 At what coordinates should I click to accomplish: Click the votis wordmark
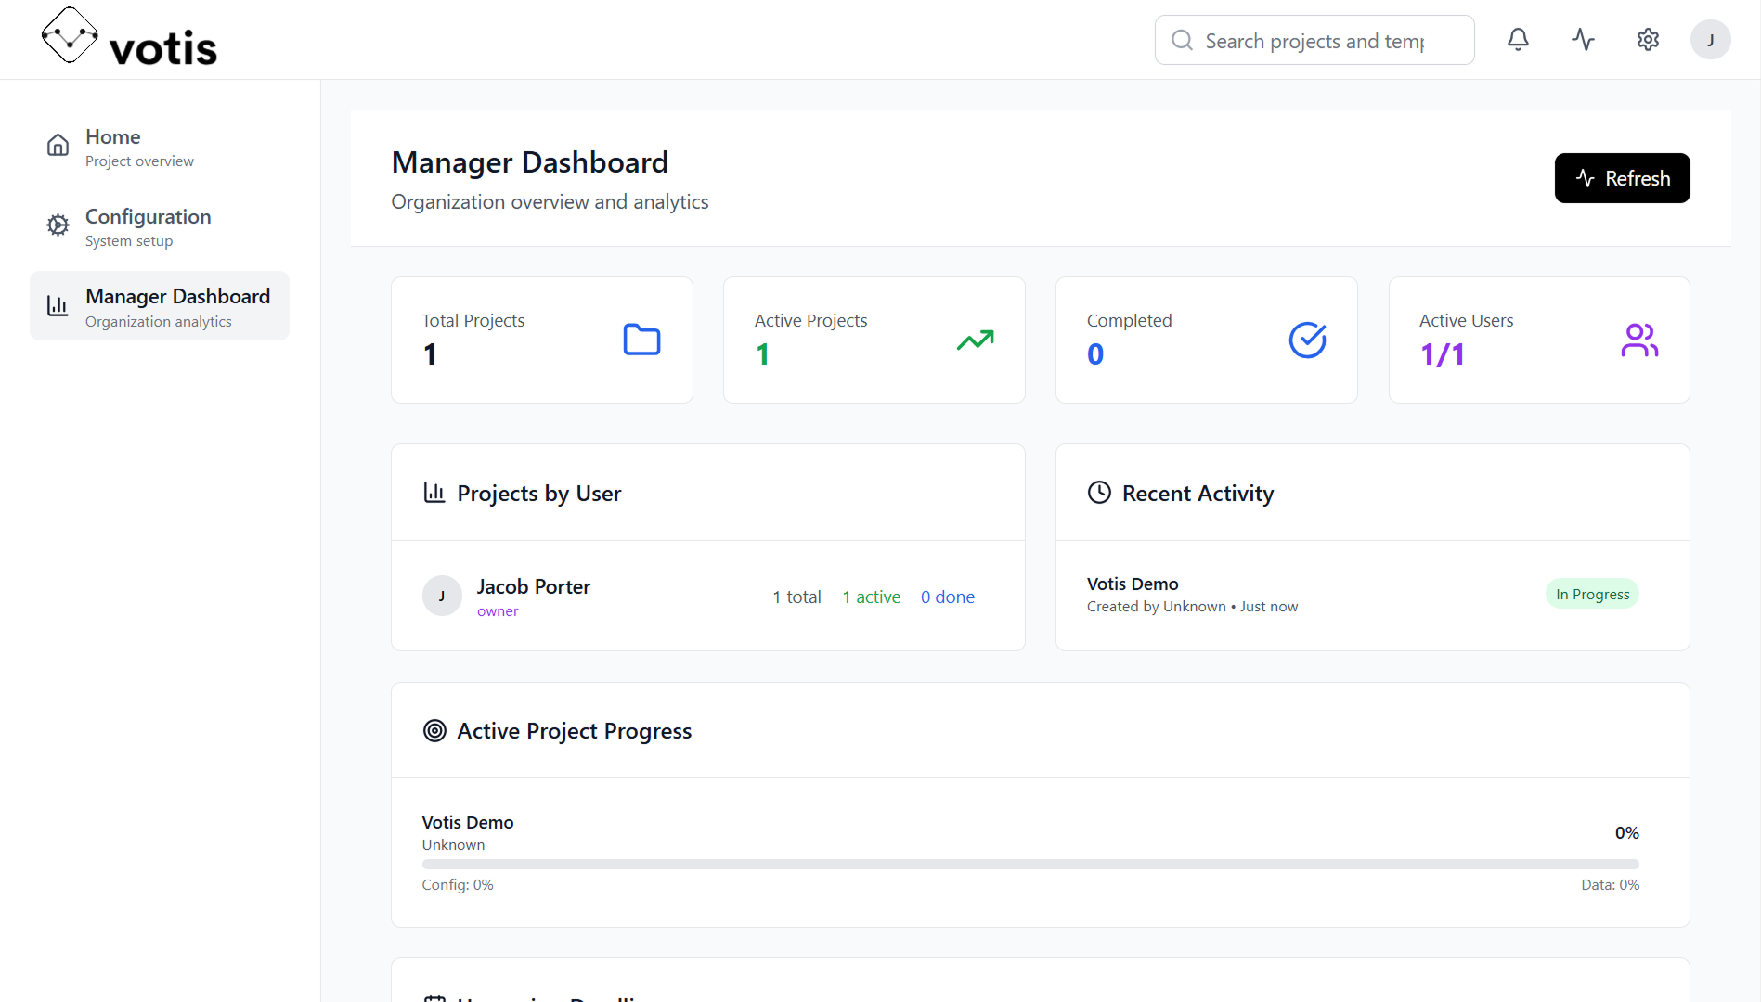coord(163,48)
